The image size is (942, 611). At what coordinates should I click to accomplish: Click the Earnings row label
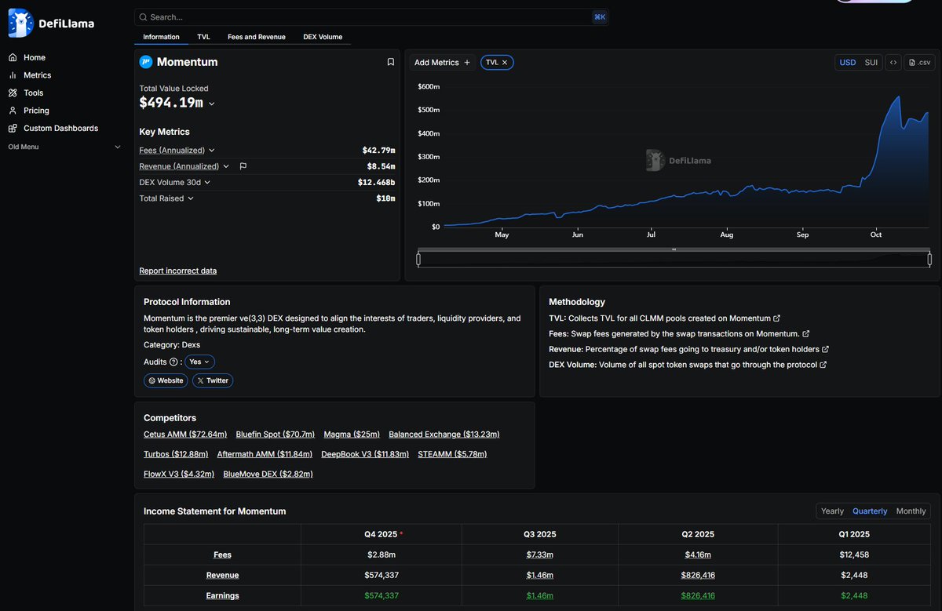coord(222,595)
